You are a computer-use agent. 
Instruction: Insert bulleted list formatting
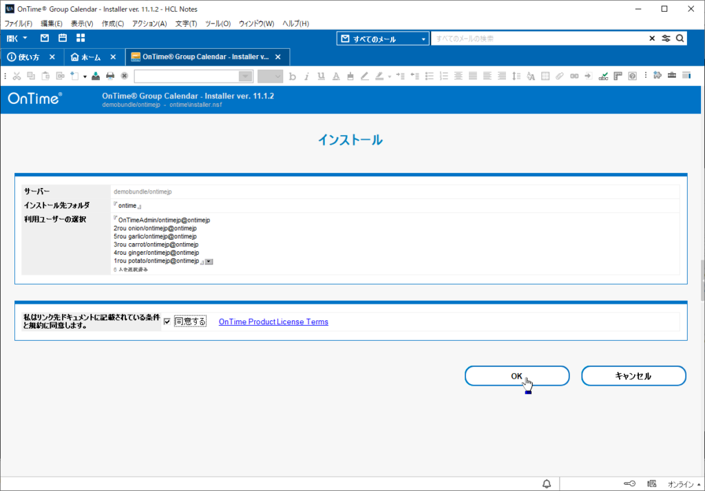430,76
